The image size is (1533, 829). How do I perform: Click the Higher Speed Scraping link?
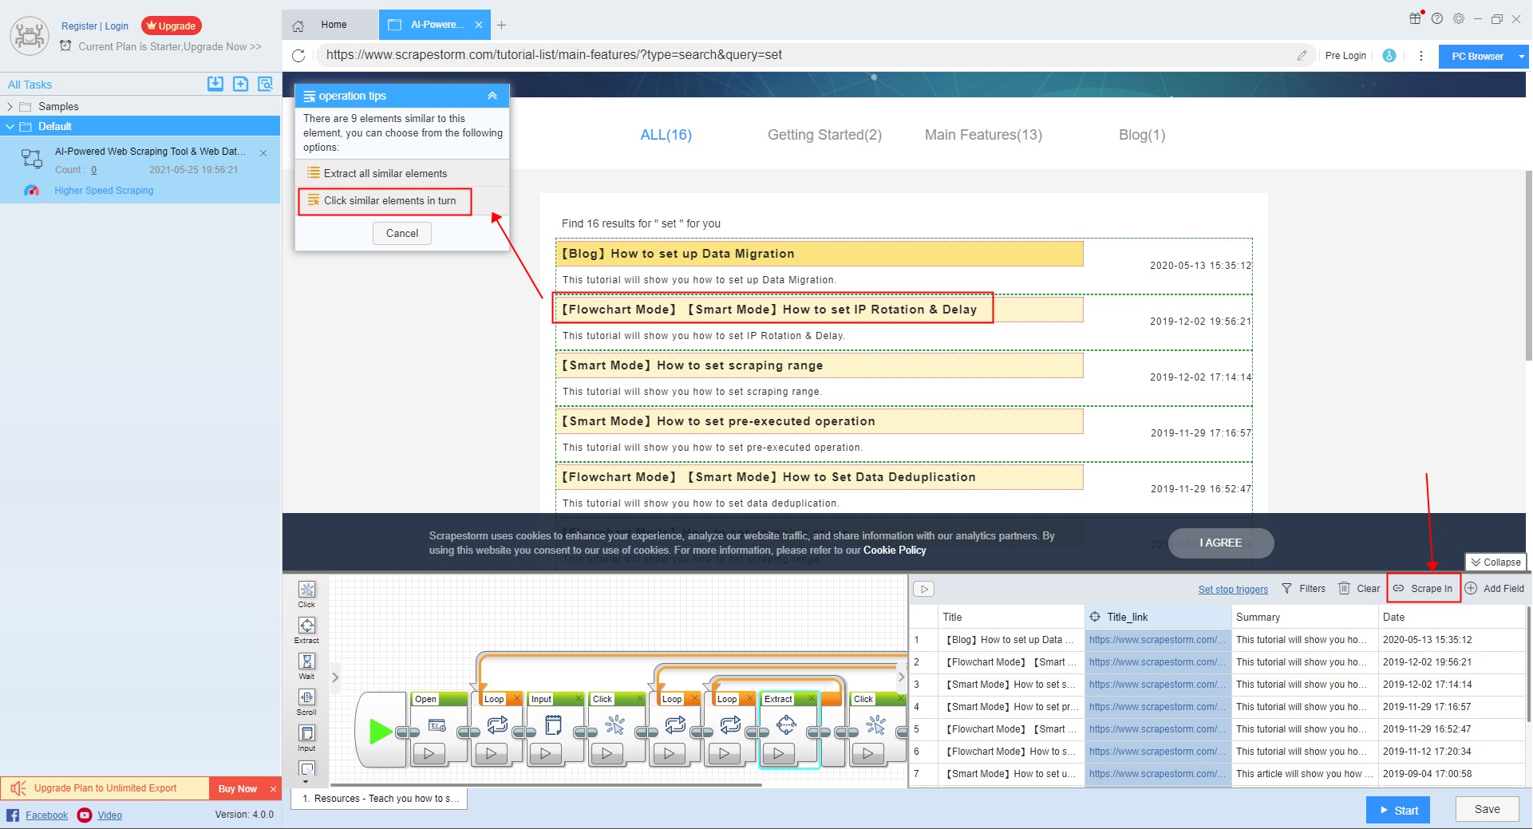click(x=104, y=191)
